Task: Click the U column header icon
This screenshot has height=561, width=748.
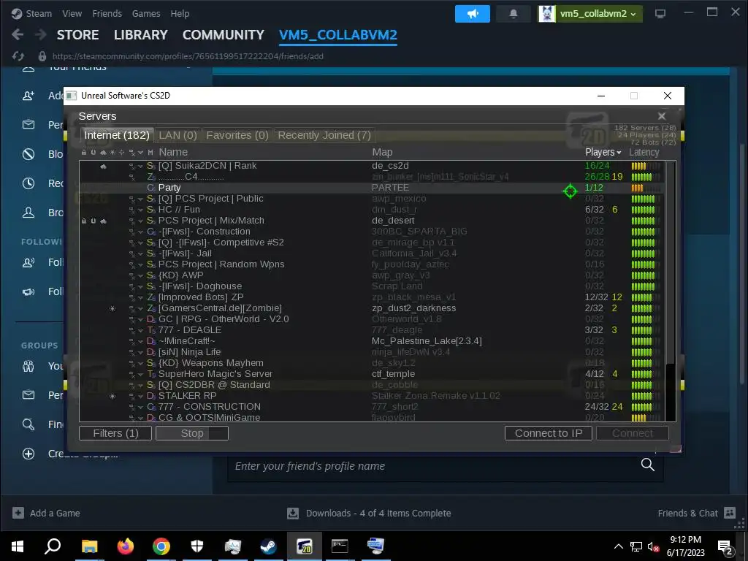Action: tap(93, 153)
